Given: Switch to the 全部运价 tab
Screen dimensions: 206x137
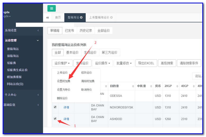Looking at the screenshot, I should pyautogui.click(x=103, y=31).
